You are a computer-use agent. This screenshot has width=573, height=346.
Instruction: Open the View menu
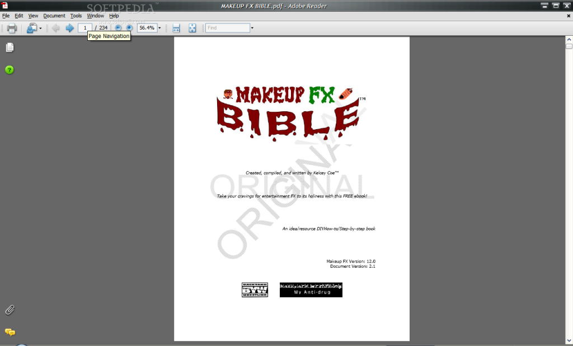[33, 16]
